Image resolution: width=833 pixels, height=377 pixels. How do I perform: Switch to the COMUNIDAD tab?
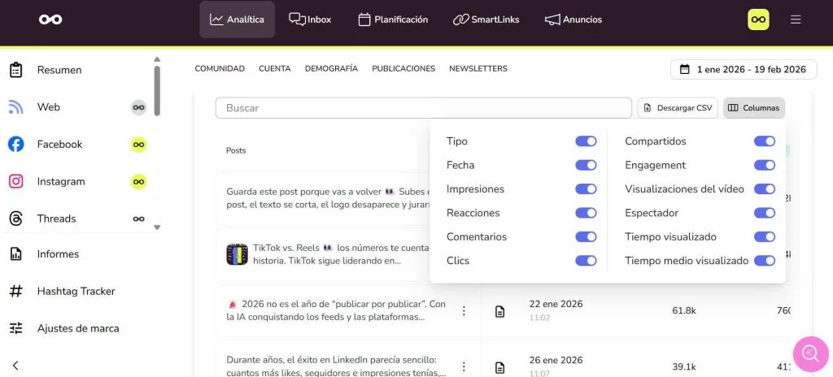point(220,68)
